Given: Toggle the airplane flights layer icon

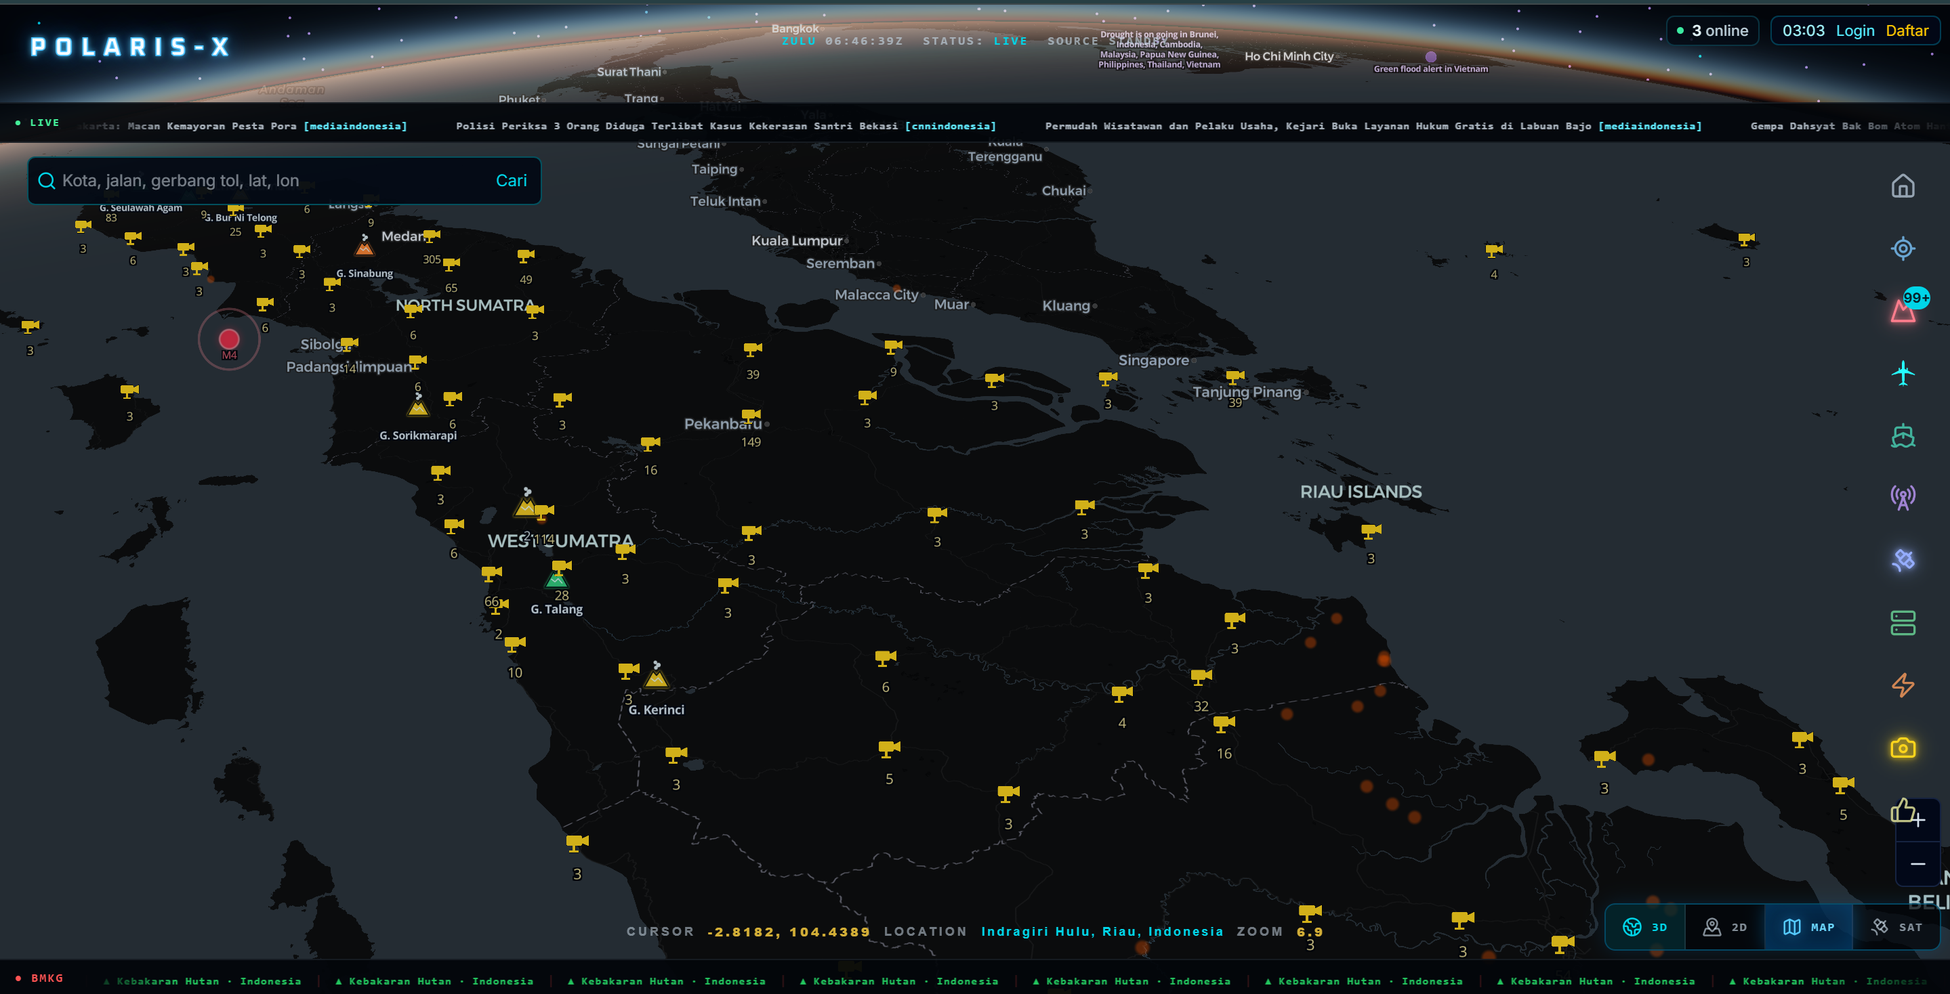Looking at the screenshot, I should click(x=1903, y=373).
